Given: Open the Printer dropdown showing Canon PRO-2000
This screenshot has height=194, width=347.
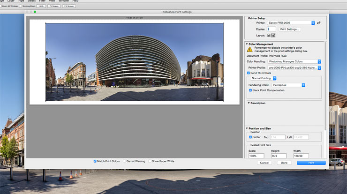Looking at the screenshot, I should coord(291,23).
